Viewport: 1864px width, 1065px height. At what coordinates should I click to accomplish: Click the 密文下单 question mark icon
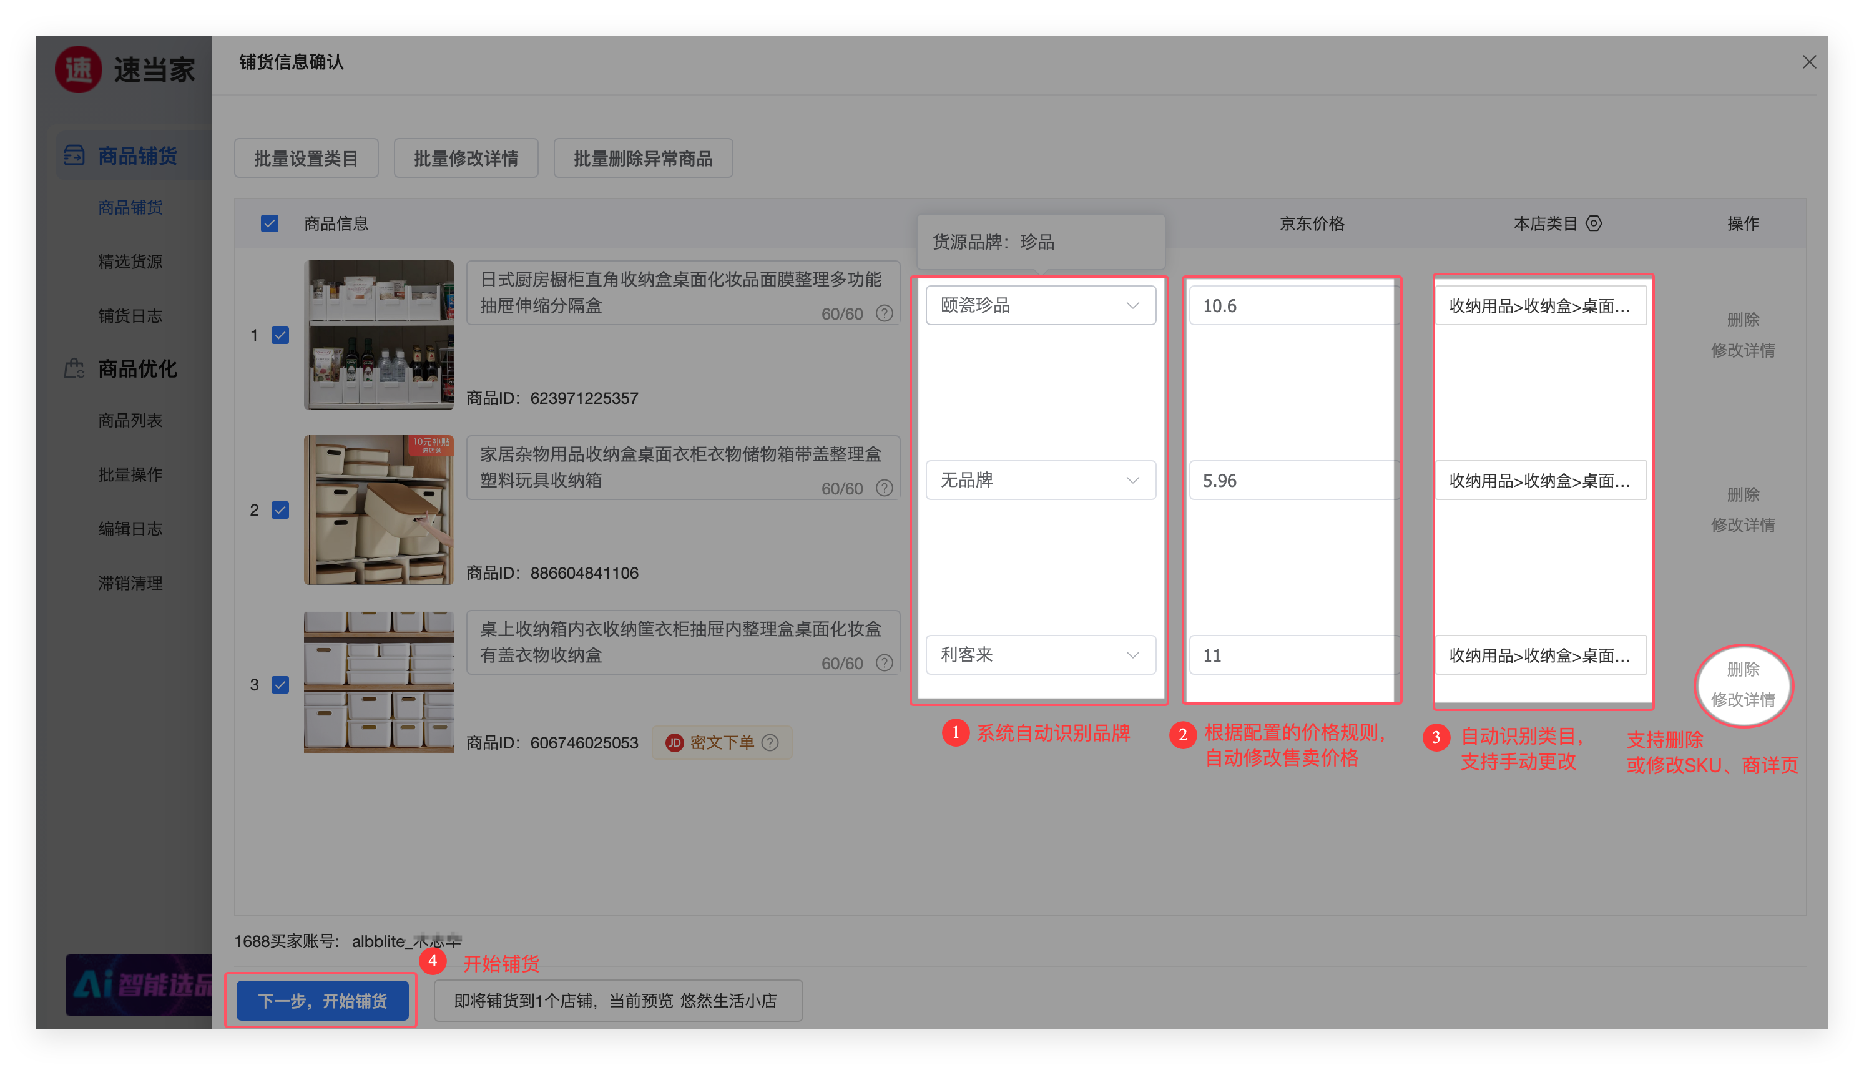770,742
